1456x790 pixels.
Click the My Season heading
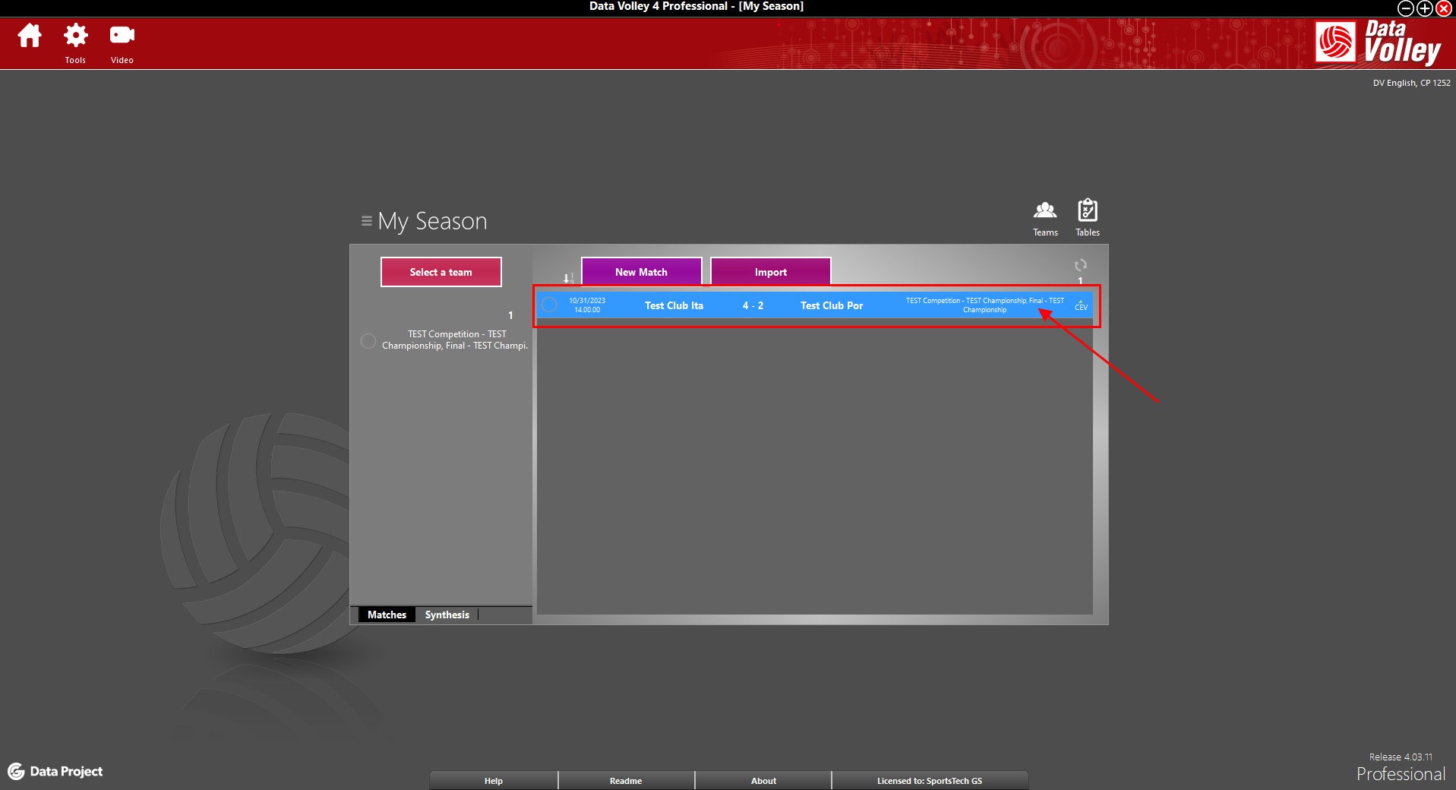(432, 221)
